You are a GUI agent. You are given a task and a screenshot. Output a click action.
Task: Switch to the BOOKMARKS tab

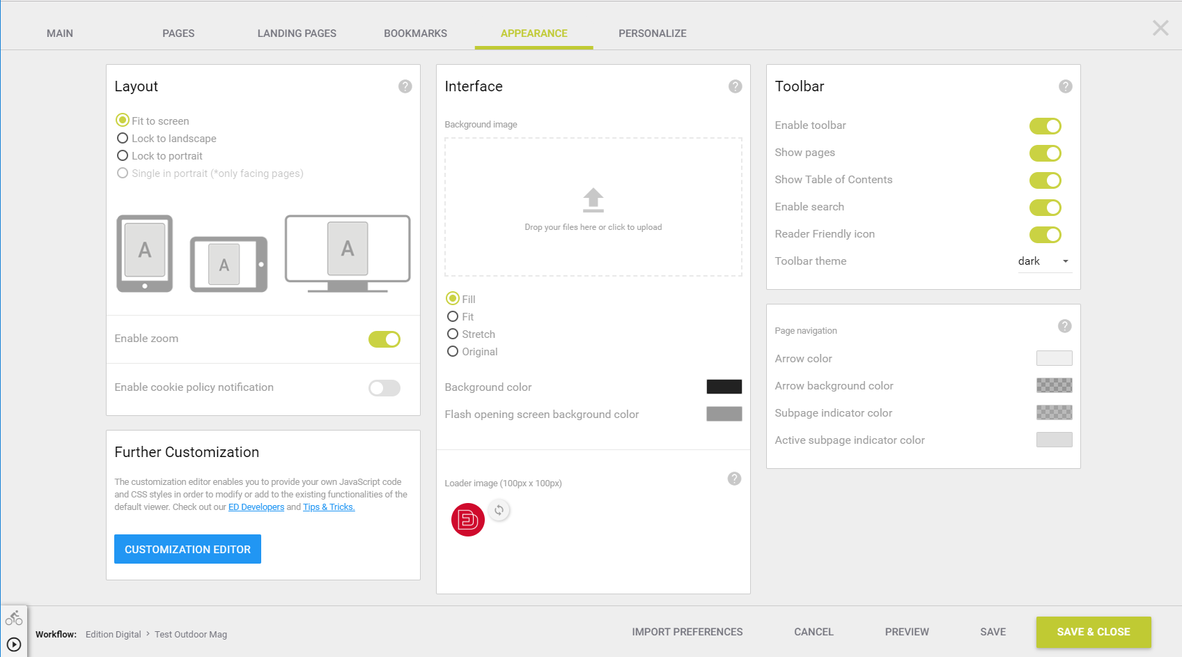click(415, 33)
